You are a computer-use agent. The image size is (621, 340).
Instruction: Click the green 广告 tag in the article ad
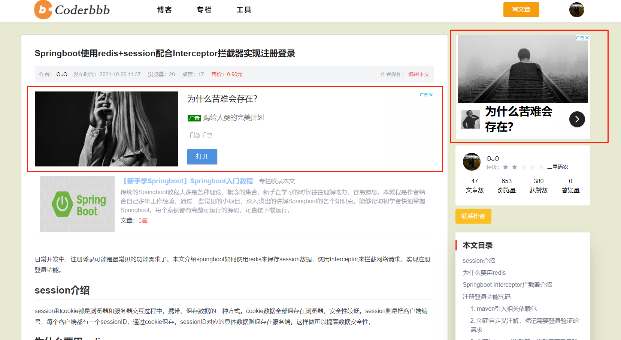click(194, 117)
